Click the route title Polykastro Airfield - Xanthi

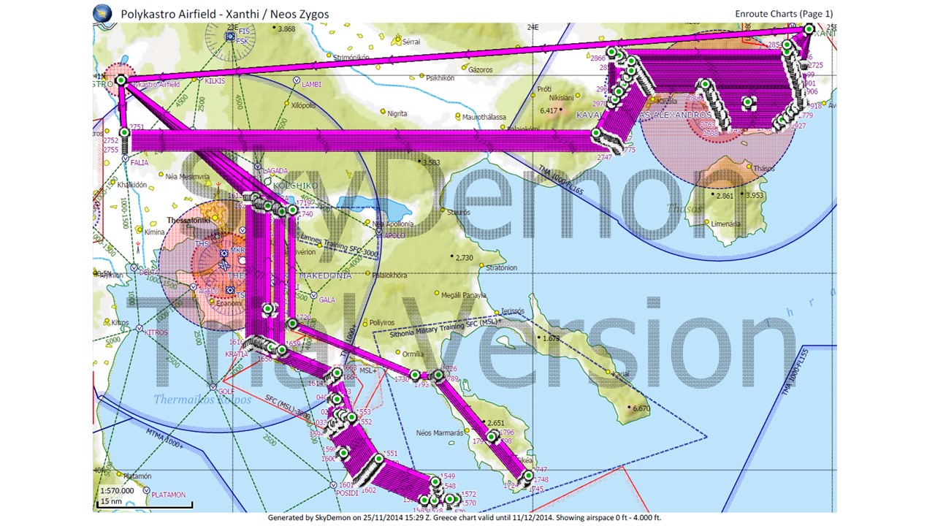coord(224,13)
